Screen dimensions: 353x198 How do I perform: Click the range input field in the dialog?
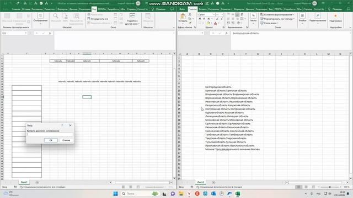50,134
